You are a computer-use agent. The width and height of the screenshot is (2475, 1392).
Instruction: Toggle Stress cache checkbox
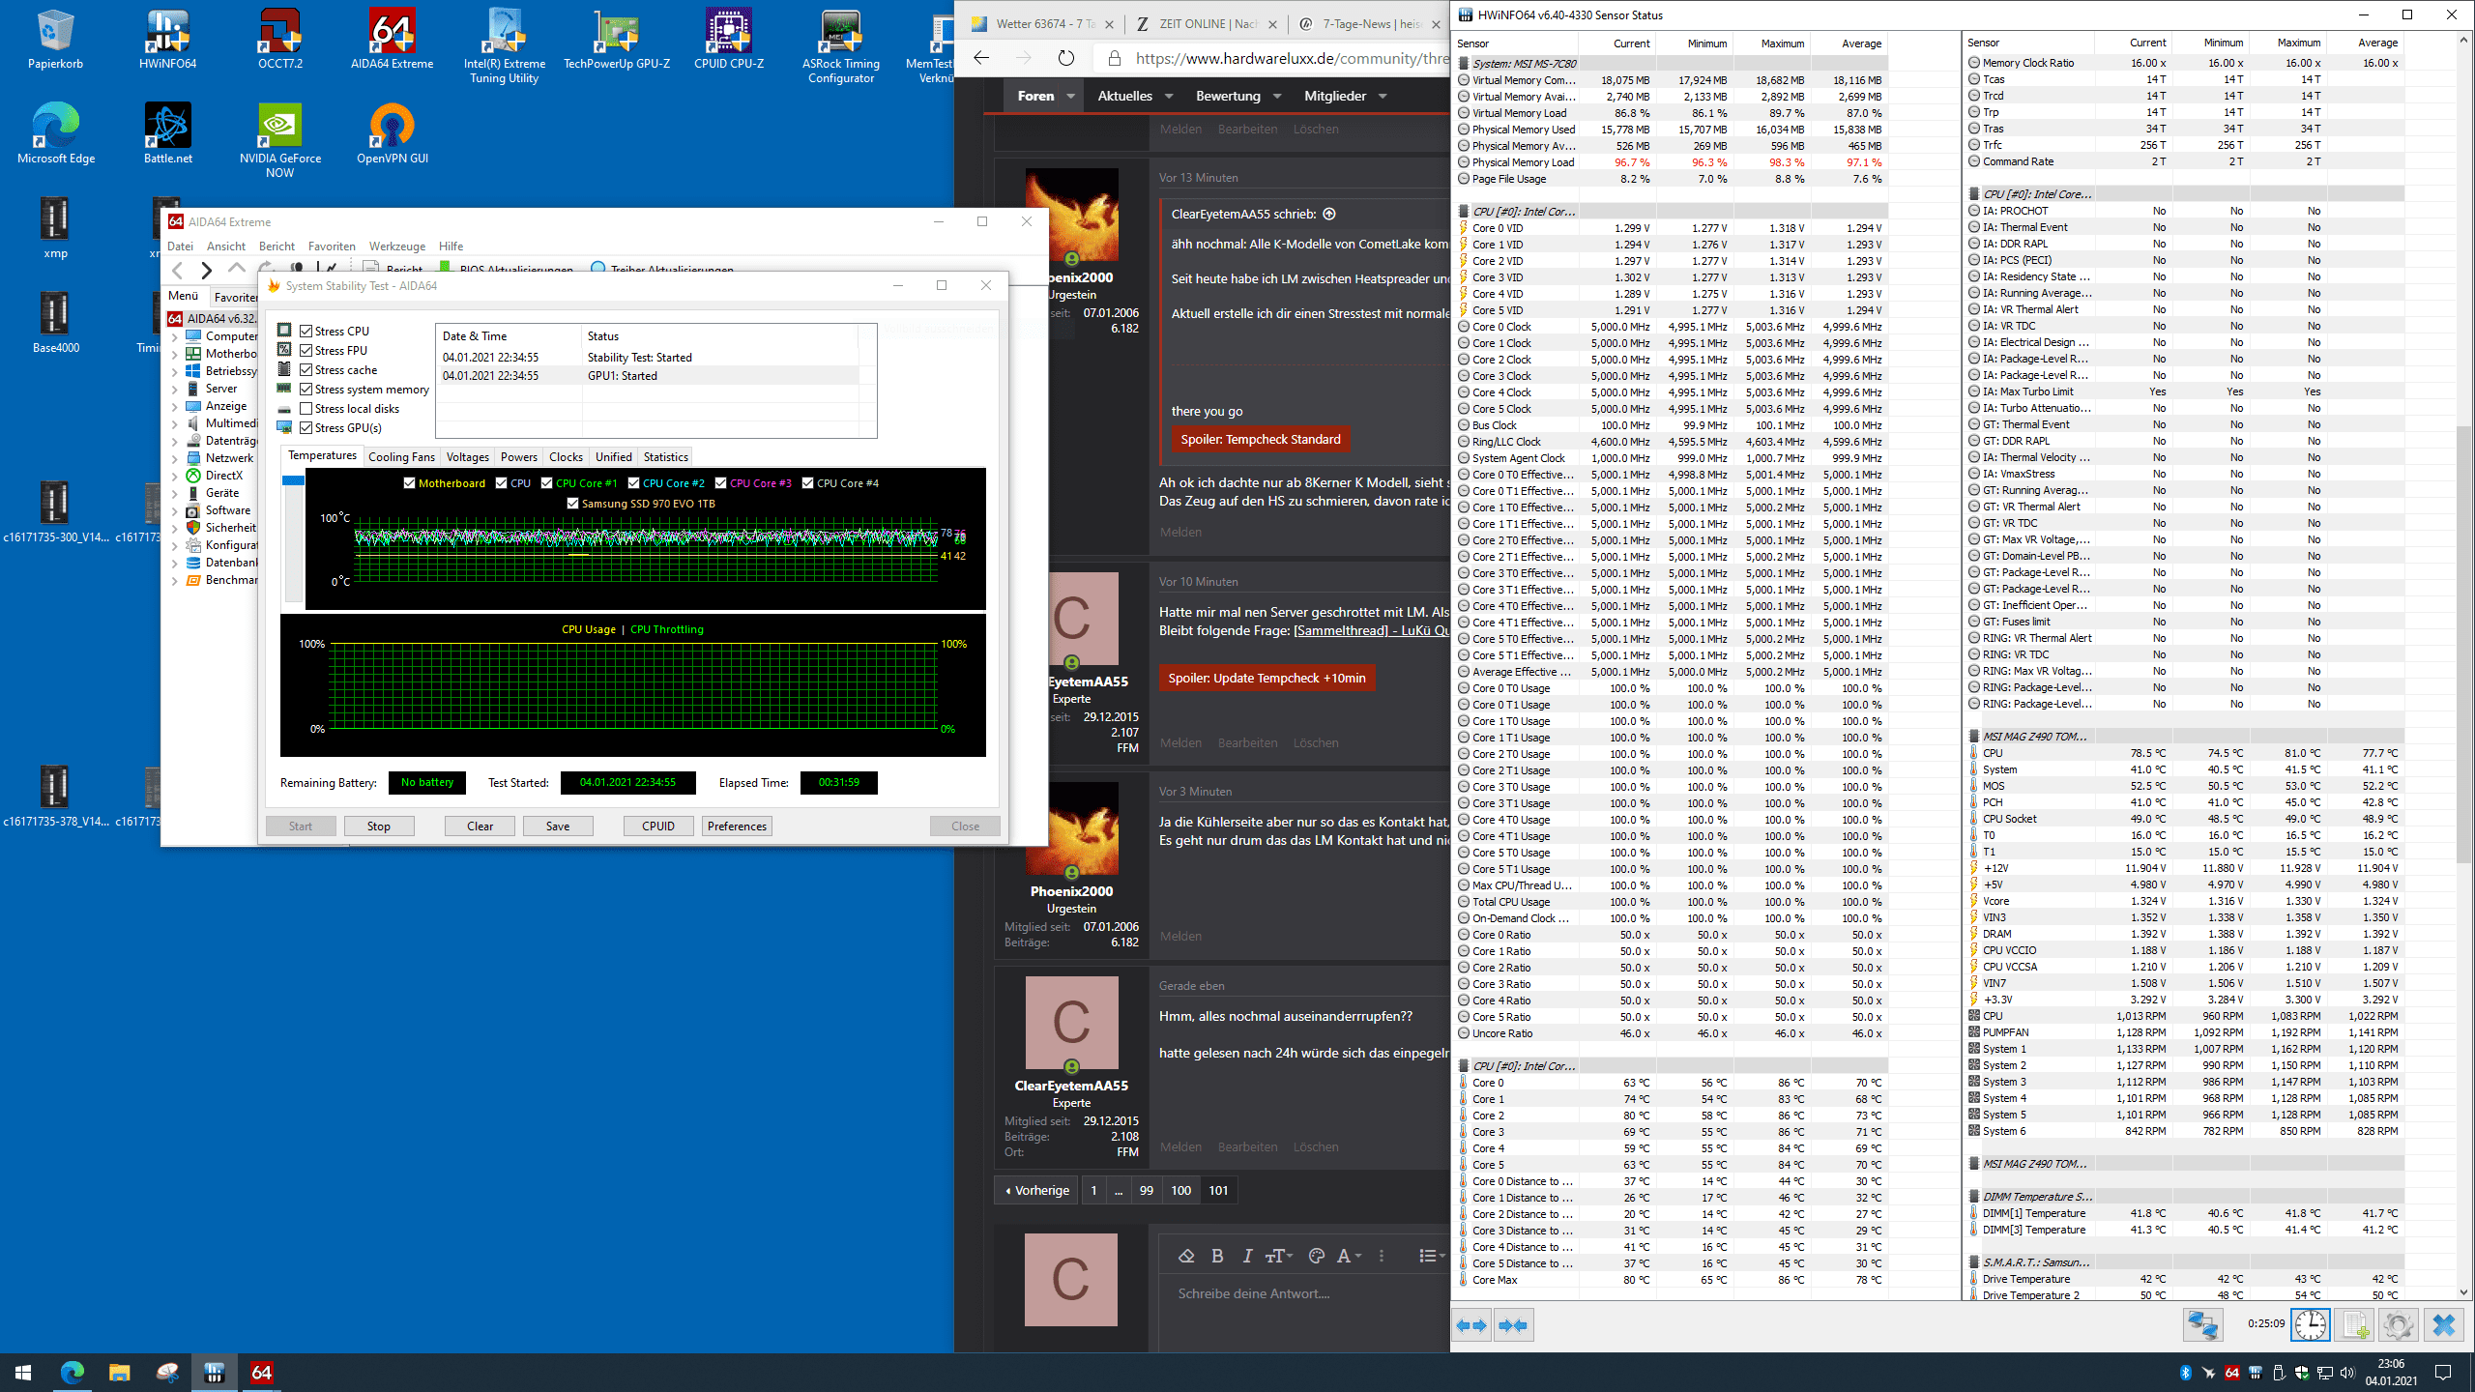point(306,369)
